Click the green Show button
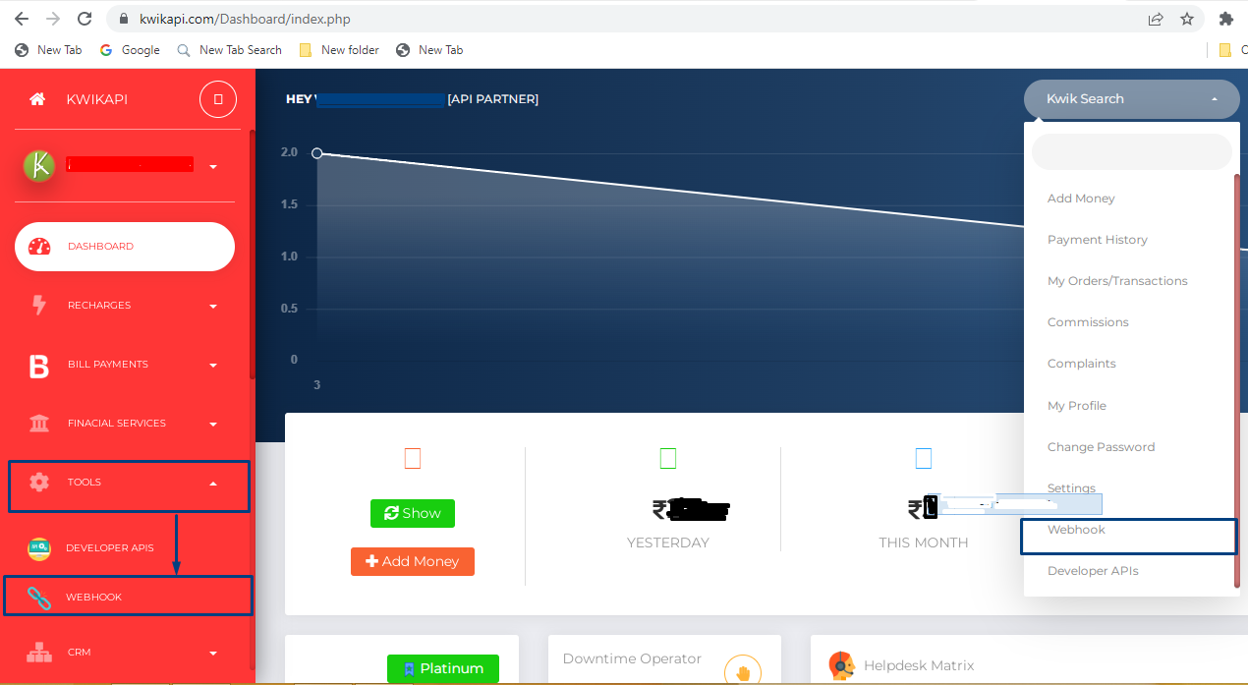Viewport: 1248px width, 685px height. tap(413, 513)
